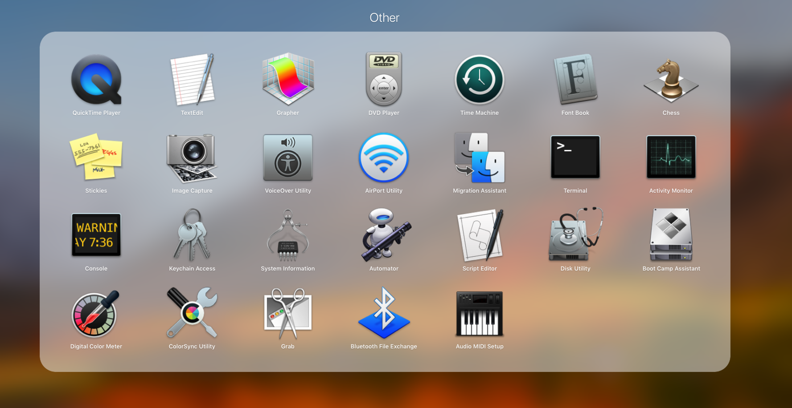Open the Grapher 3D graph icon
Screen dimensions: 792x408
point(288,79)
